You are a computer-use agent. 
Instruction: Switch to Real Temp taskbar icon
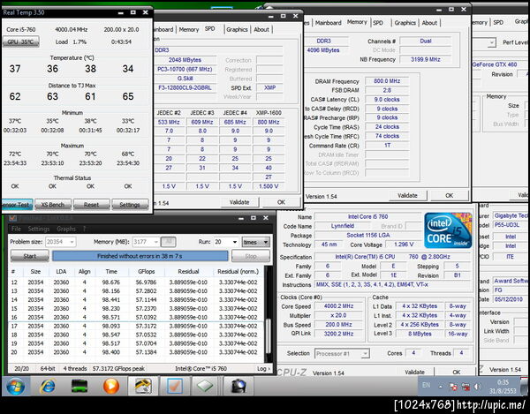143,386
